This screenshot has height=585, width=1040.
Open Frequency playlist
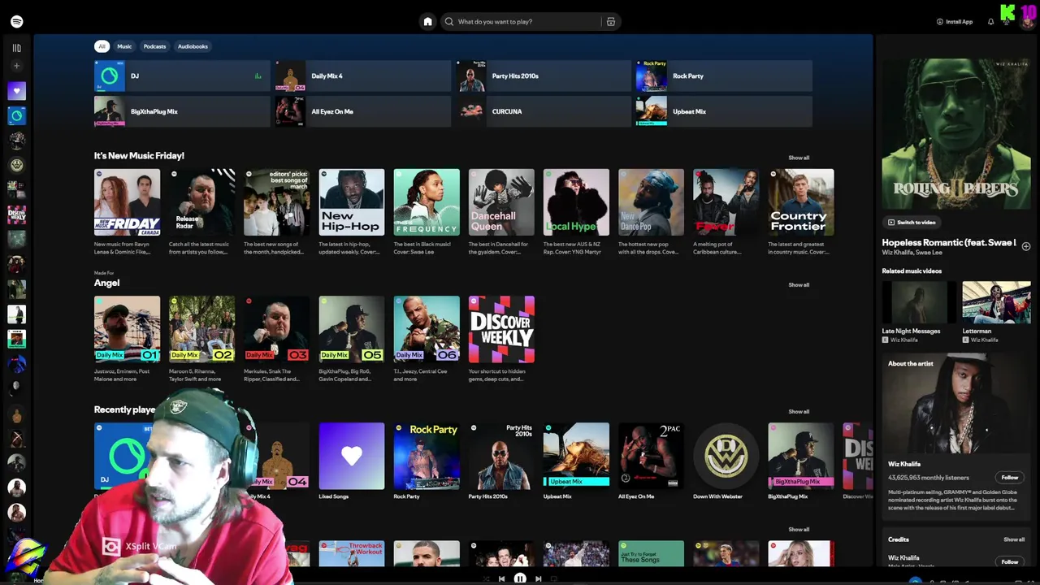pyautogui.click(x=427, y=202)
